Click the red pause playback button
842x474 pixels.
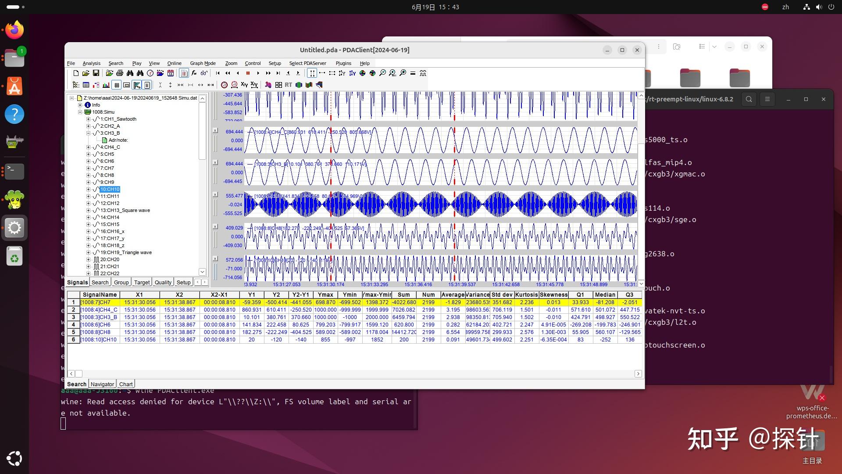point(248,73)
